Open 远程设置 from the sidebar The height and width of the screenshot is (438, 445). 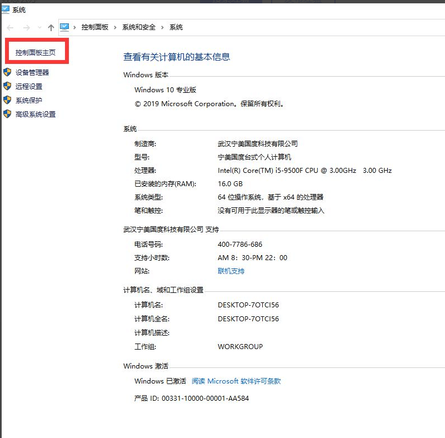coord(28,86)
